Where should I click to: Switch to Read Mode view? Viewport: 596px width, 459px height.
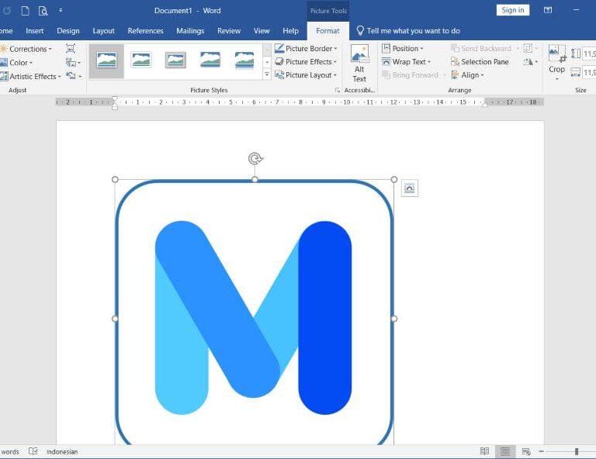pyautogui.click(x=484, y=451)
